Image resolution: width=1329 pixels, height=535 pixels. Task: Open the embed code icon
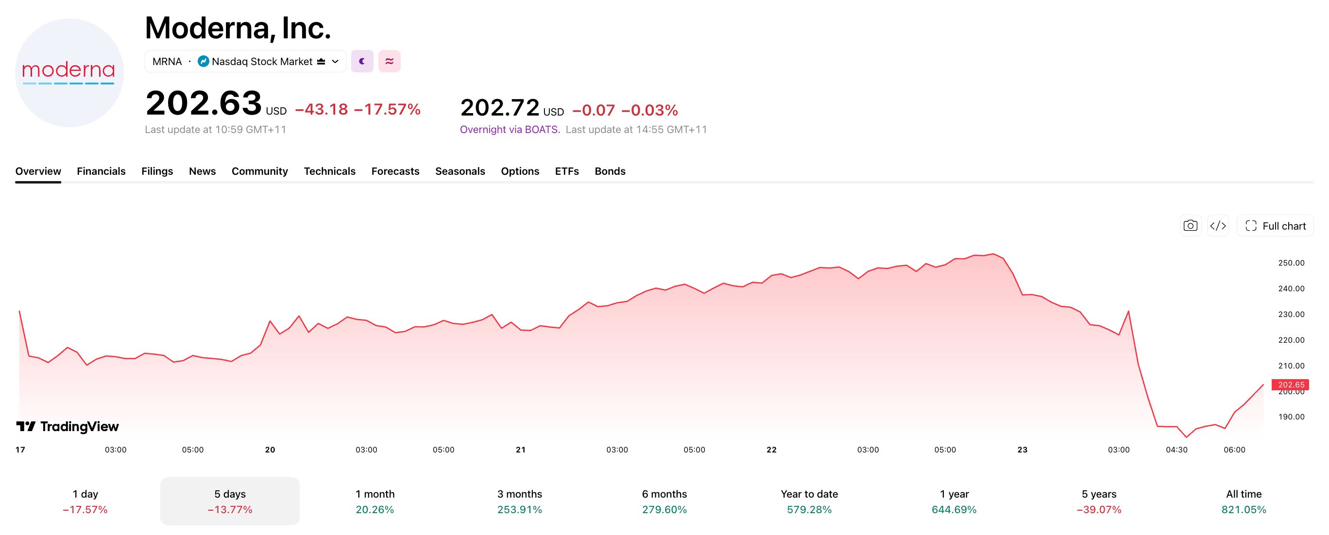point(1218,226)
